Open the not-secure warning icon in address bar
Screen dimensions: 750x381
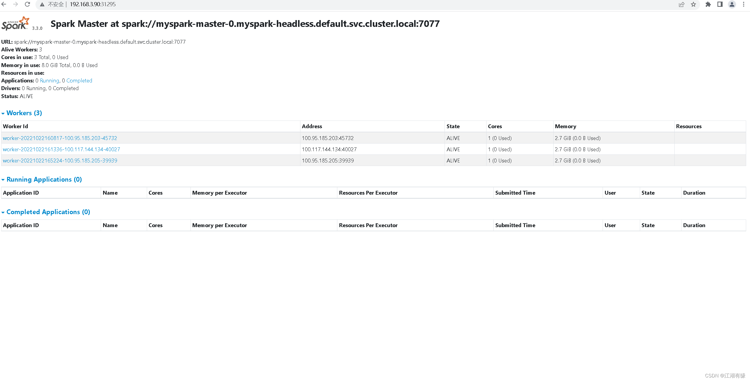pyautogui.click(x=42, y=4)
